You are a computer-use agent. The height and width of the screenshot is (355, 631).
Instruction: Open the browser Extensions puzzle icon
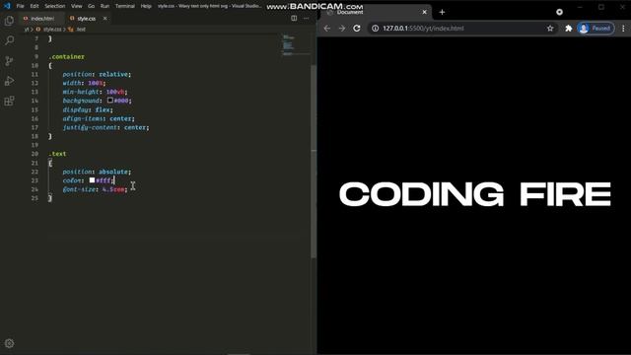568,29
